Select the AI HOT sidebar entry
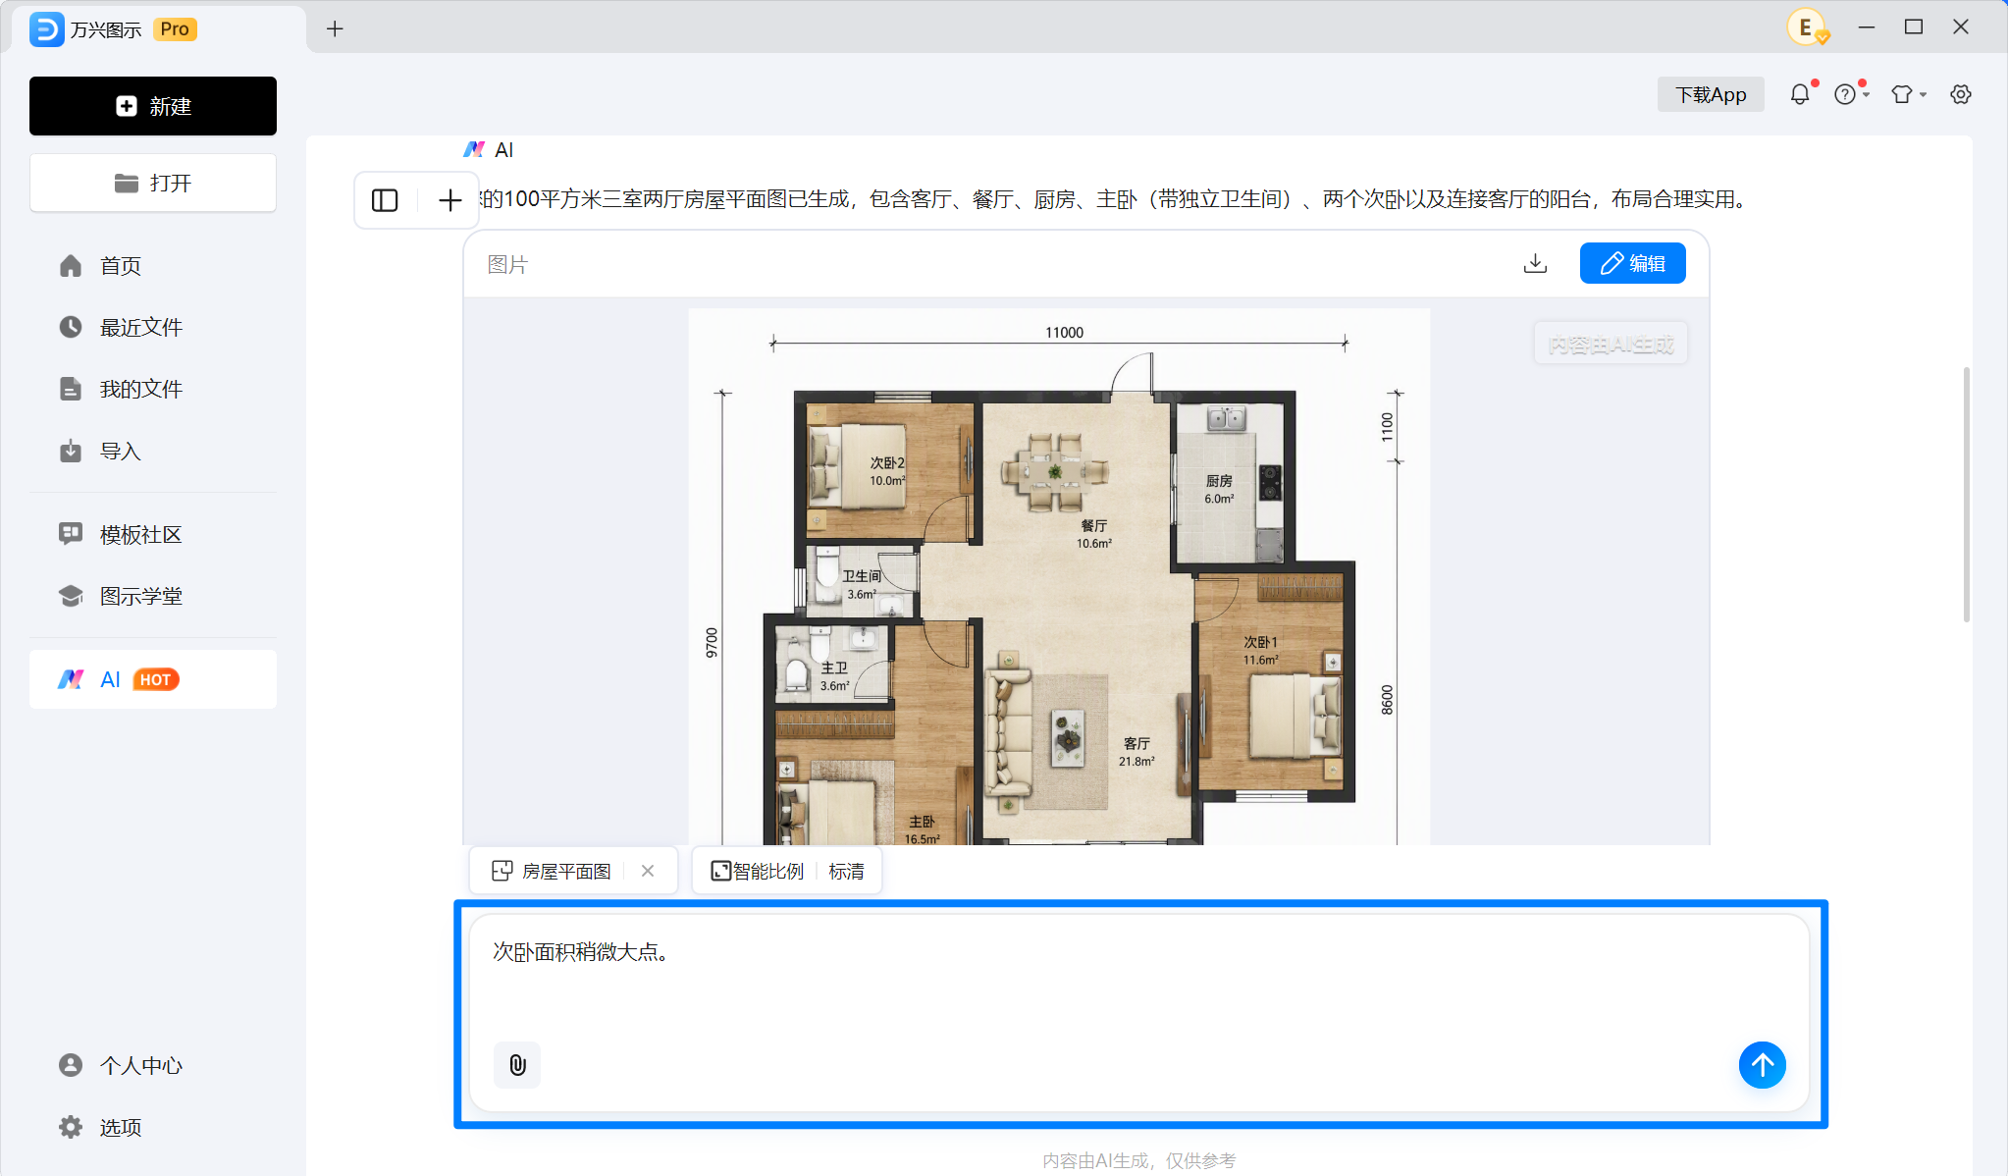 (x=153, y=679)
